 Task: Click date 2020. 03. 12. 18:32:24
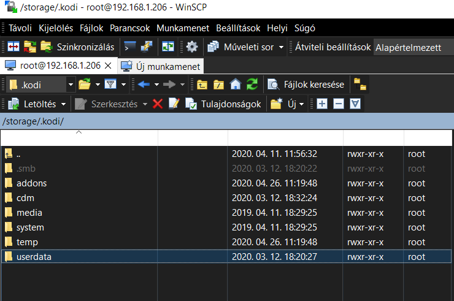[274, 198]
